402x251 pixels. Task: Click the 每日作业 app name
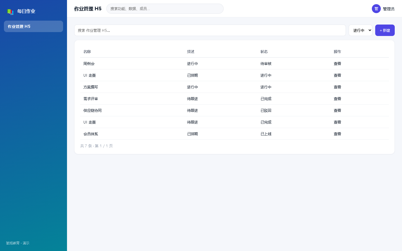coord(26,11)
